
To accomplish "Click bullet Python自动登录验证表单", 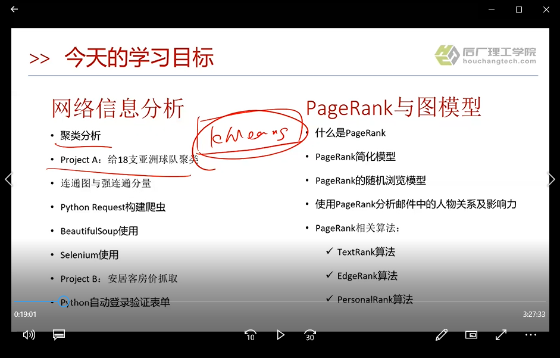I will [x=115, y=303].
